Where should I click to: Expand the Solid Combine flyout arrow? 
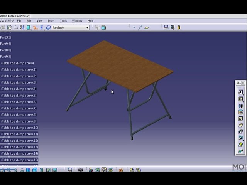tap(244, 140)
